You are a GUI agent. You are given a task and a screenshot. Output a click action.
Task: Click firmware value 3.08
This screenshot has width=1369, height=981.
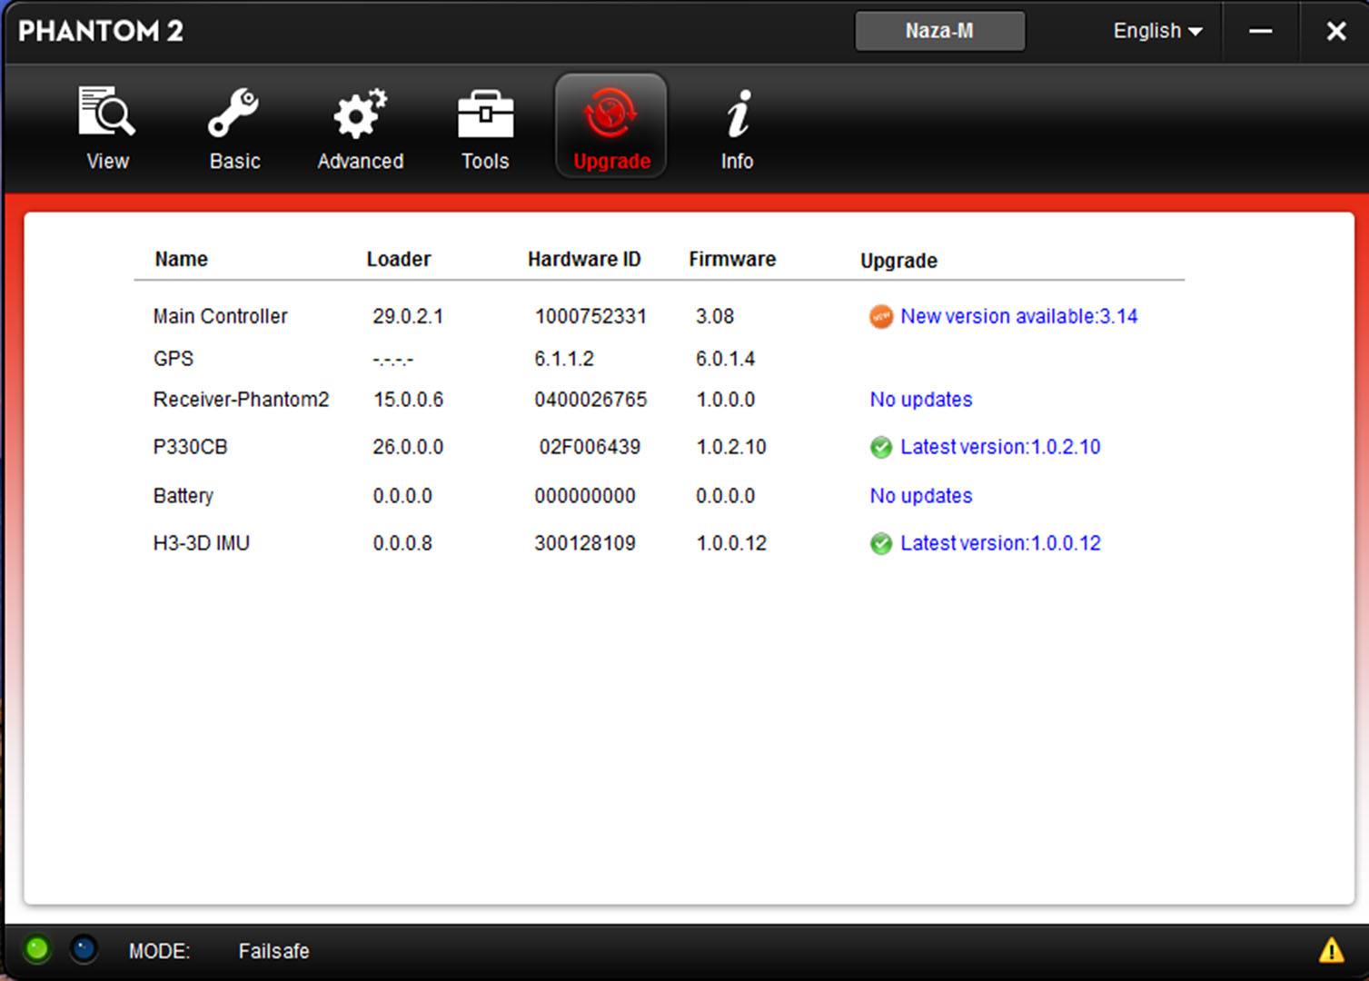click(715, 316)
